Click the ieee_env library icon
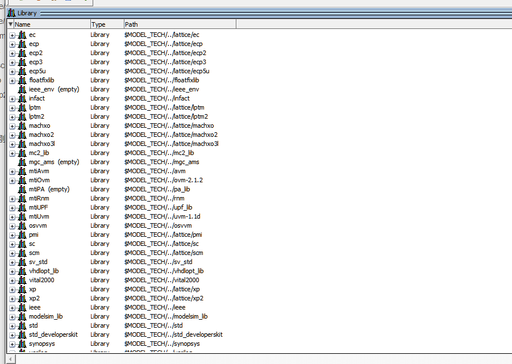The image size is (512, 364). 22,89
